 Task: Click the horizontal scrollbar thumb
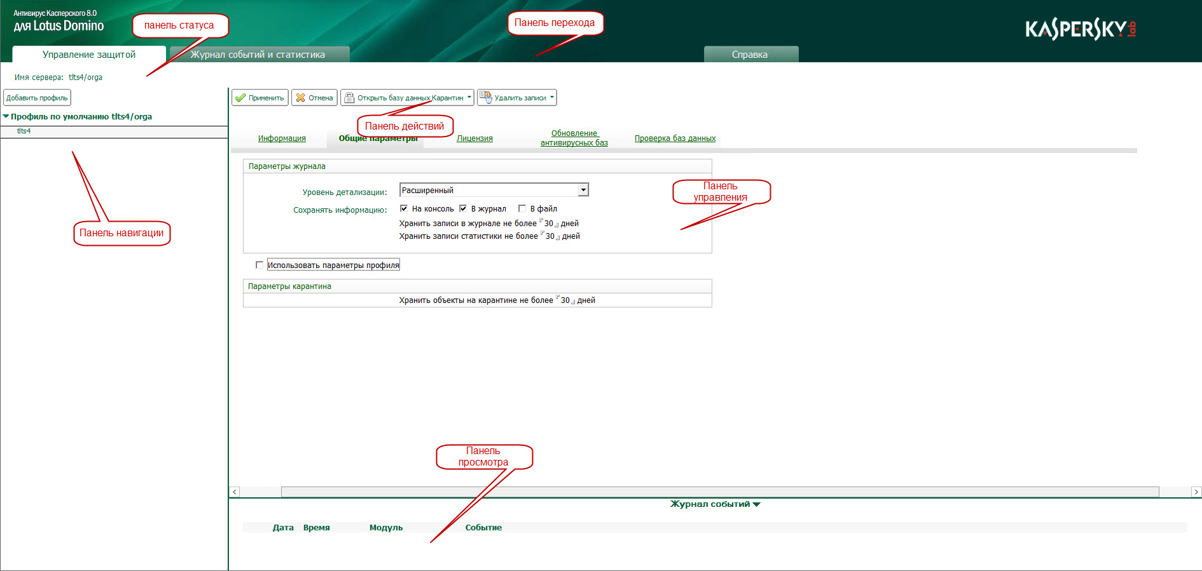[x=720, y=492]
